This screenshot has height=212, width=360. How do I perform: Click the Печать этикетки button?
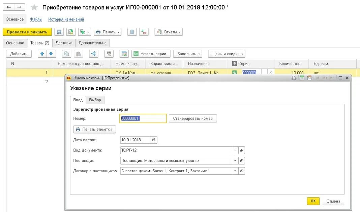click(95, 129)
